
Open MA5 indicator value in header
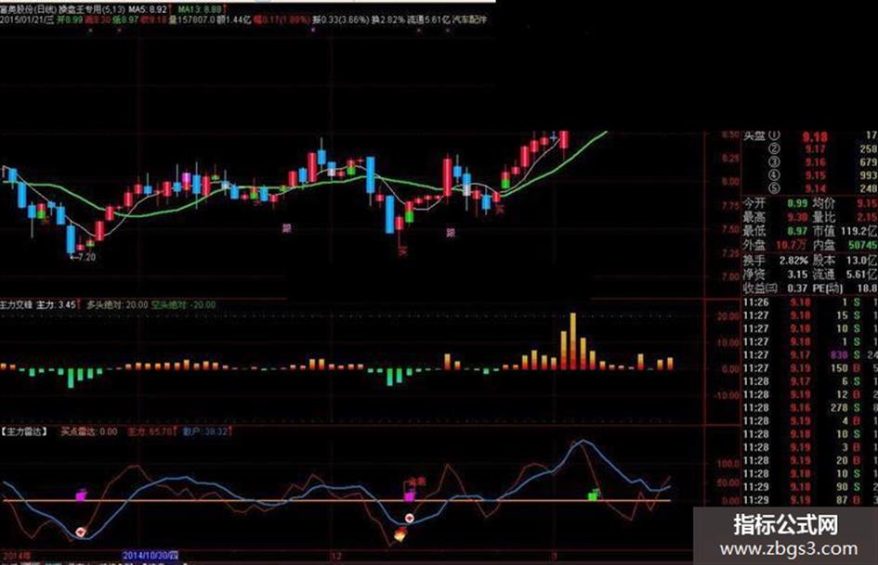point(148,9)
